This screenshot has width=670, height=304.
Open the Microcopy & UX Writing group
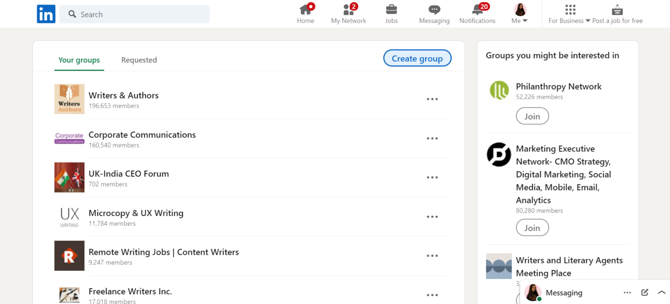[136, 213]
